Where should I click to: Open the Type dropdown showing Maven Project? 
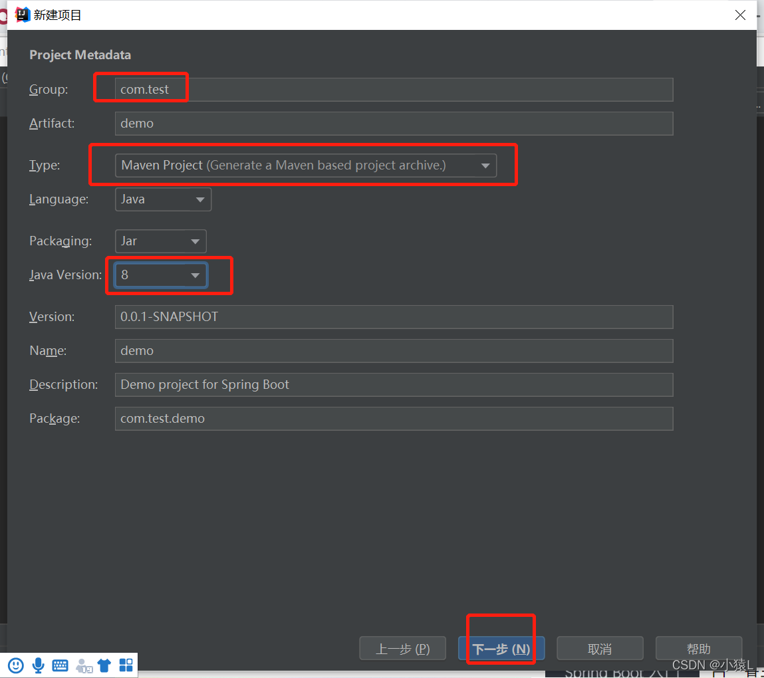(x=305, y=166)
